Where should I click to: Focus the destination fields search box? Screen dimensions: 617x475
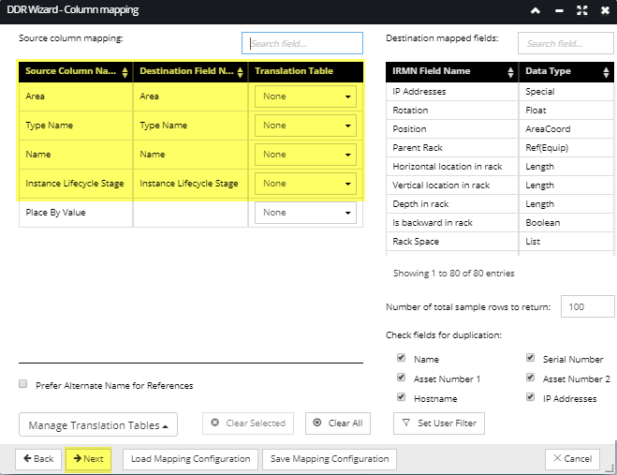[x=566, y=43]
